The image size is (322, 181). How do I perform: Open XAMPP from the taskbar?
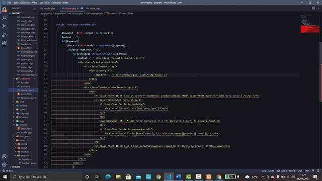[x=209, y=176]
